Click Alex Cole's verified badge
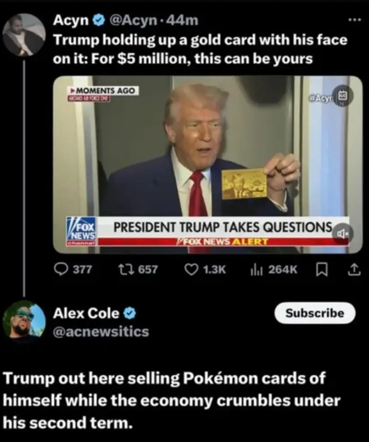The image size is (369, 442). tap(130, 313)
